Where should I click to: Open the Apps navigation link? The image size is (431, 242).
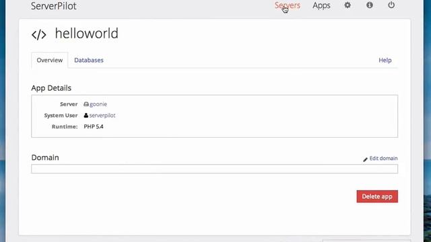tap(321, 6)
